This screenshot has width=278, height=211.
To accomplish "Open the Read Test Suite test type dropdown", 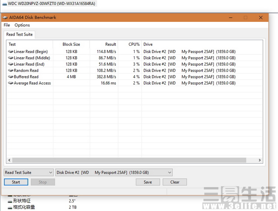I will (x=29, y=172).
